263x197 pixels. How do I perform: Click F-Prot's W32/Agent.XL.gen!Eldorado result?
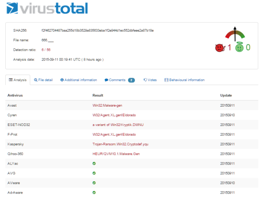[x=114, y=134]
